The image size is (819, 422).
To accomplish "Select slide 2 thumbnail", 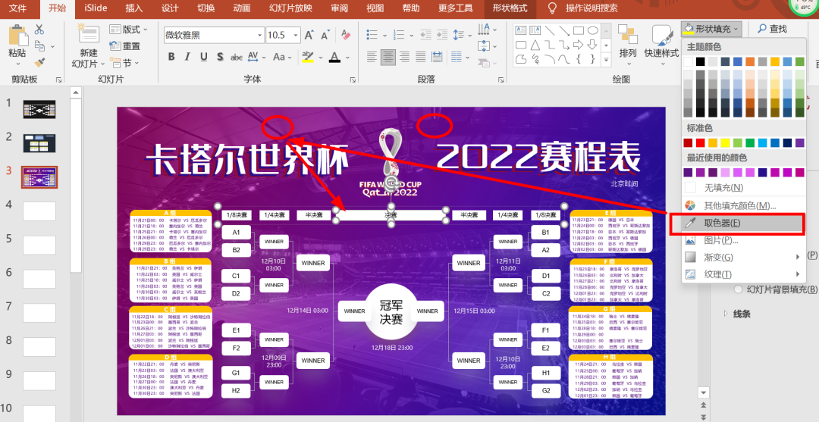I will click(x=39, y=143).
